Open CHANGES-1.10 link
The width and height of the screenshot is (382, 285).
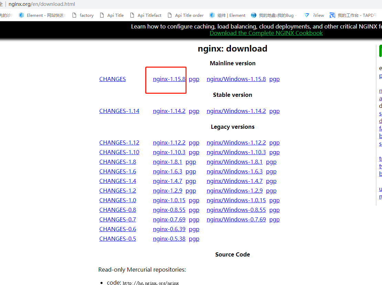click(x=119, y=152)
